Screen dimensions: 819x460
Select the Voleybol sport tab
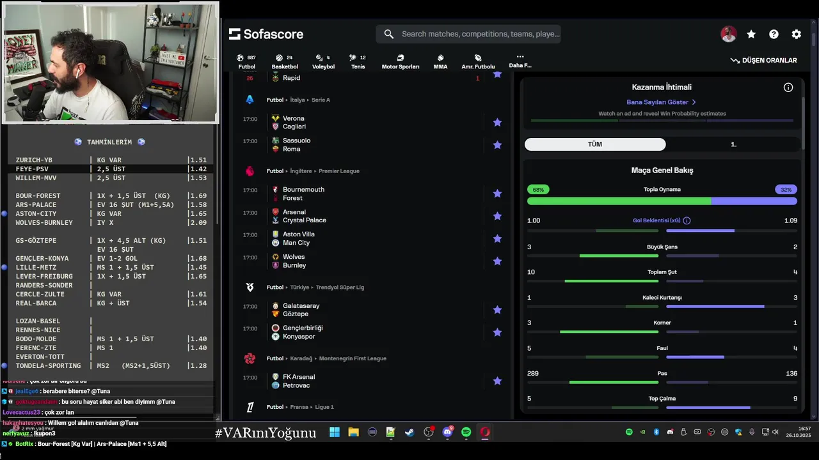coord(323,61)
